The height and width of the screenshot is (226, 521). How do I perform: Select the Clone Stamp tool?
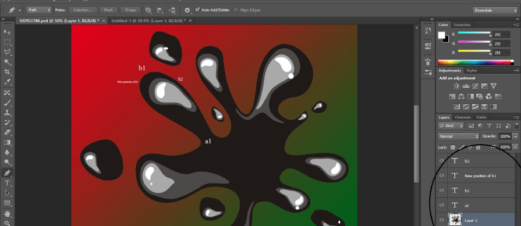7,113
